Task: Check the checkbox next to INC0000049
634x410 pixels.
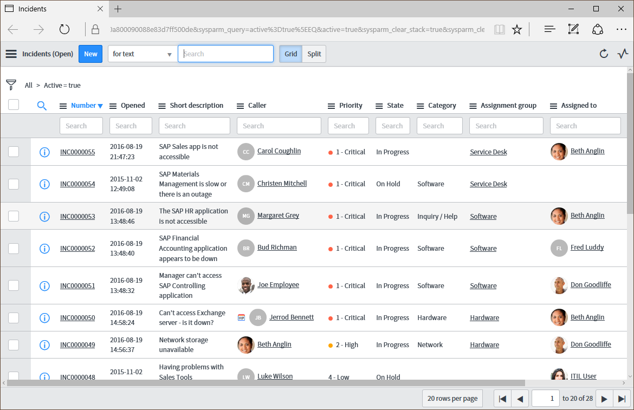Action: click(13, 344)
